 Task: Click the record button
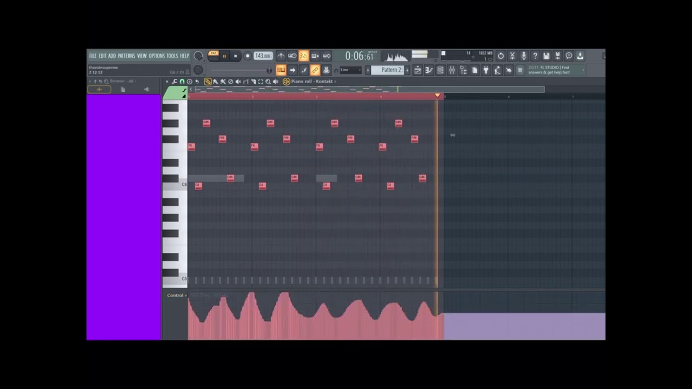point(248,56)
